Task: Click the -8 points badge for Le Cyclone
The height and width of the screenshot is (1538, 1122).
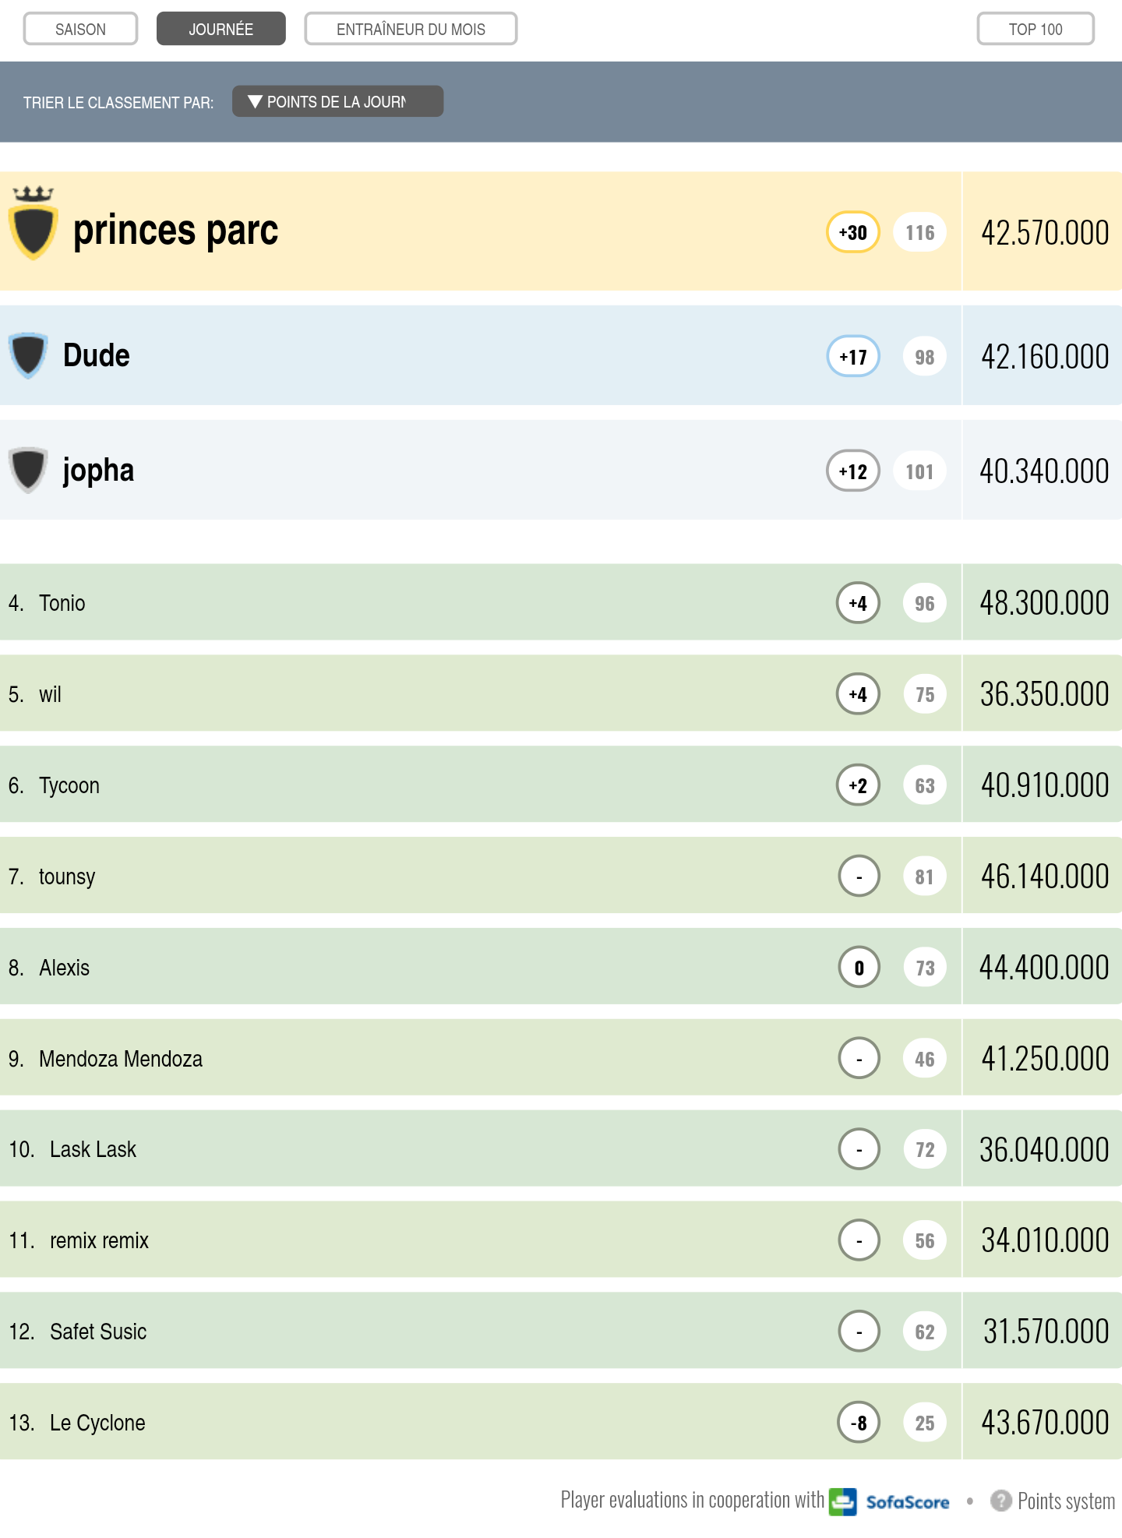Action: point(859,1423)
